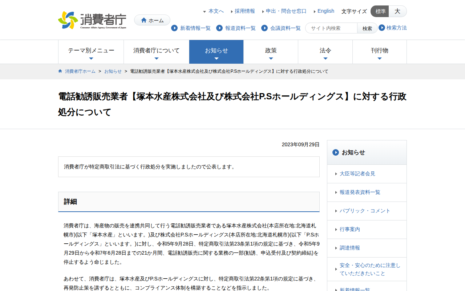Viewport: 465px width, 291px height.
Task: Click the triangle bullet beside 行事案内
Action: coord(336,230)
